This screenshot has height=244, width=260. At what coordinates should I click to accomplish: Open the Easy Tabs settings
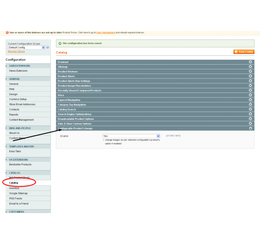pyautogui.click(x=15, y=151)
